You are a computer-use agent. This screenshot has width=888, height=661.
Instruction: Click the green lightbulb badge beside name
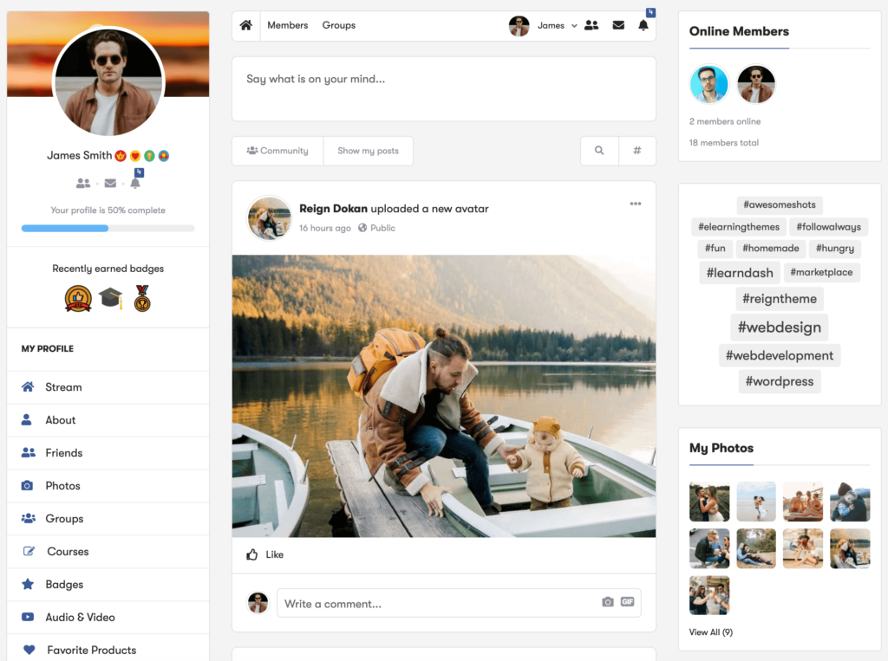point(149,156)
